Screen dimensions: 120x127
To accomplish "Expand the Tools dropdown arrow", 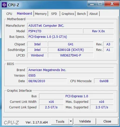I will [71, 121].
